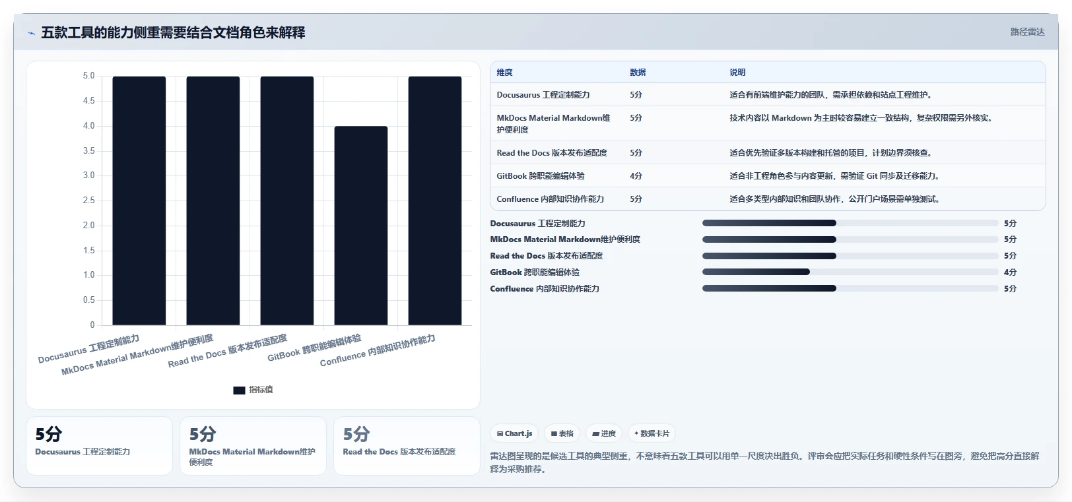Click the x-axis label GitBook 跨职能编辑体验
The image size is (1072, 502).
coord(314,348)
